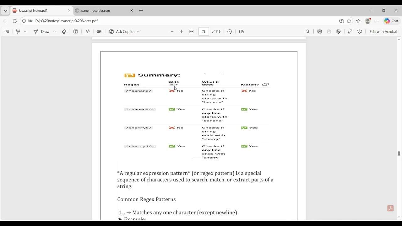Select the Erase tool

coord(64,31)
